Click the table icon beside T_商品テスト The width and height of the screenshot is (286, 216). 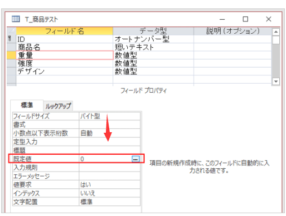pos(16,19)
